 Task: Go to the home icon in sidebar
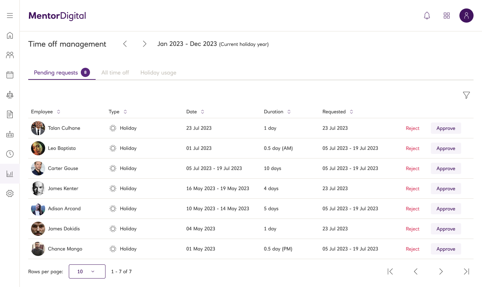click(10, 35)
